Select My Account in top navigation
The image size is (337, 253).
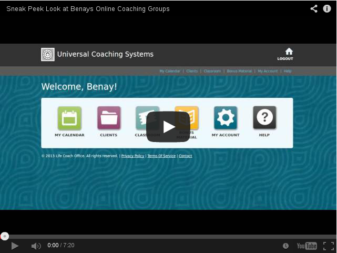pos(268,71)
